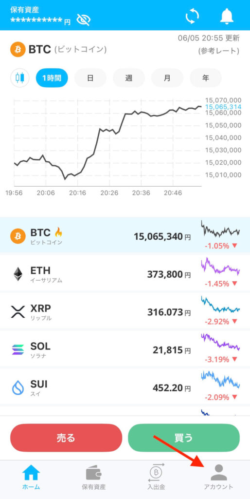Select the 日 chart range
This screenshot has width=250, height=499.
pyautogui.click(x=90, y=78)
